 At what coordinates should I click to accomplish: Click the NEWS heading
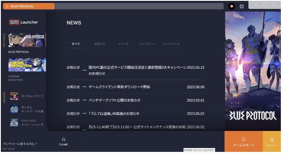74,23
